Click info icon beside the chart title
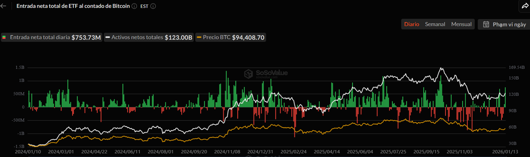This screenshot has height=157, width=530. 134,6
